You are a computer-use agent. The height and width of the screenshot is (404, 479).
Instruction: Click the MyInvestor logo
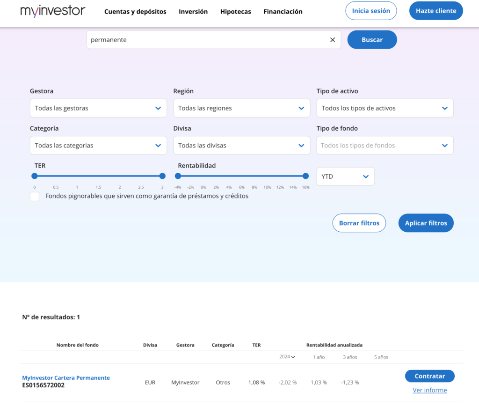(x=53, y=11)
